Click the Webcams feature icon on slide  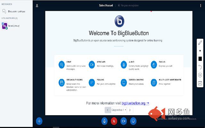coord(92,65)
